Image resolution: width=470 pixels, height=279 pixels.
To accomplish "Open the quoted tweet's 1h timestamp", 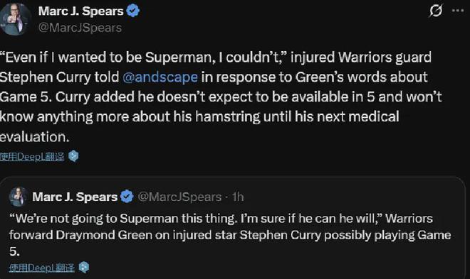I will (x=238, y=197).
